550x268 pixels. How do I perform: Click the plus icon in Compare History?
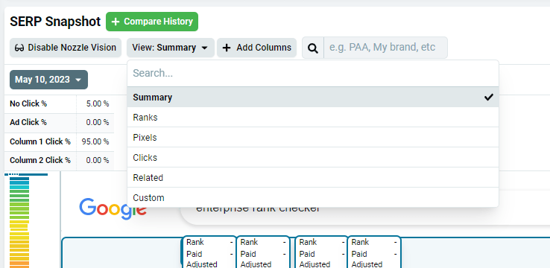coord(116,22)
